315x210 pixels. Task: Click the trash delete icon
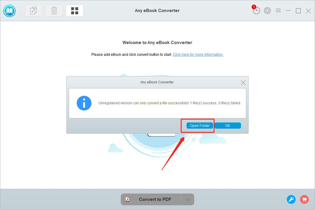tap(54, 11)
